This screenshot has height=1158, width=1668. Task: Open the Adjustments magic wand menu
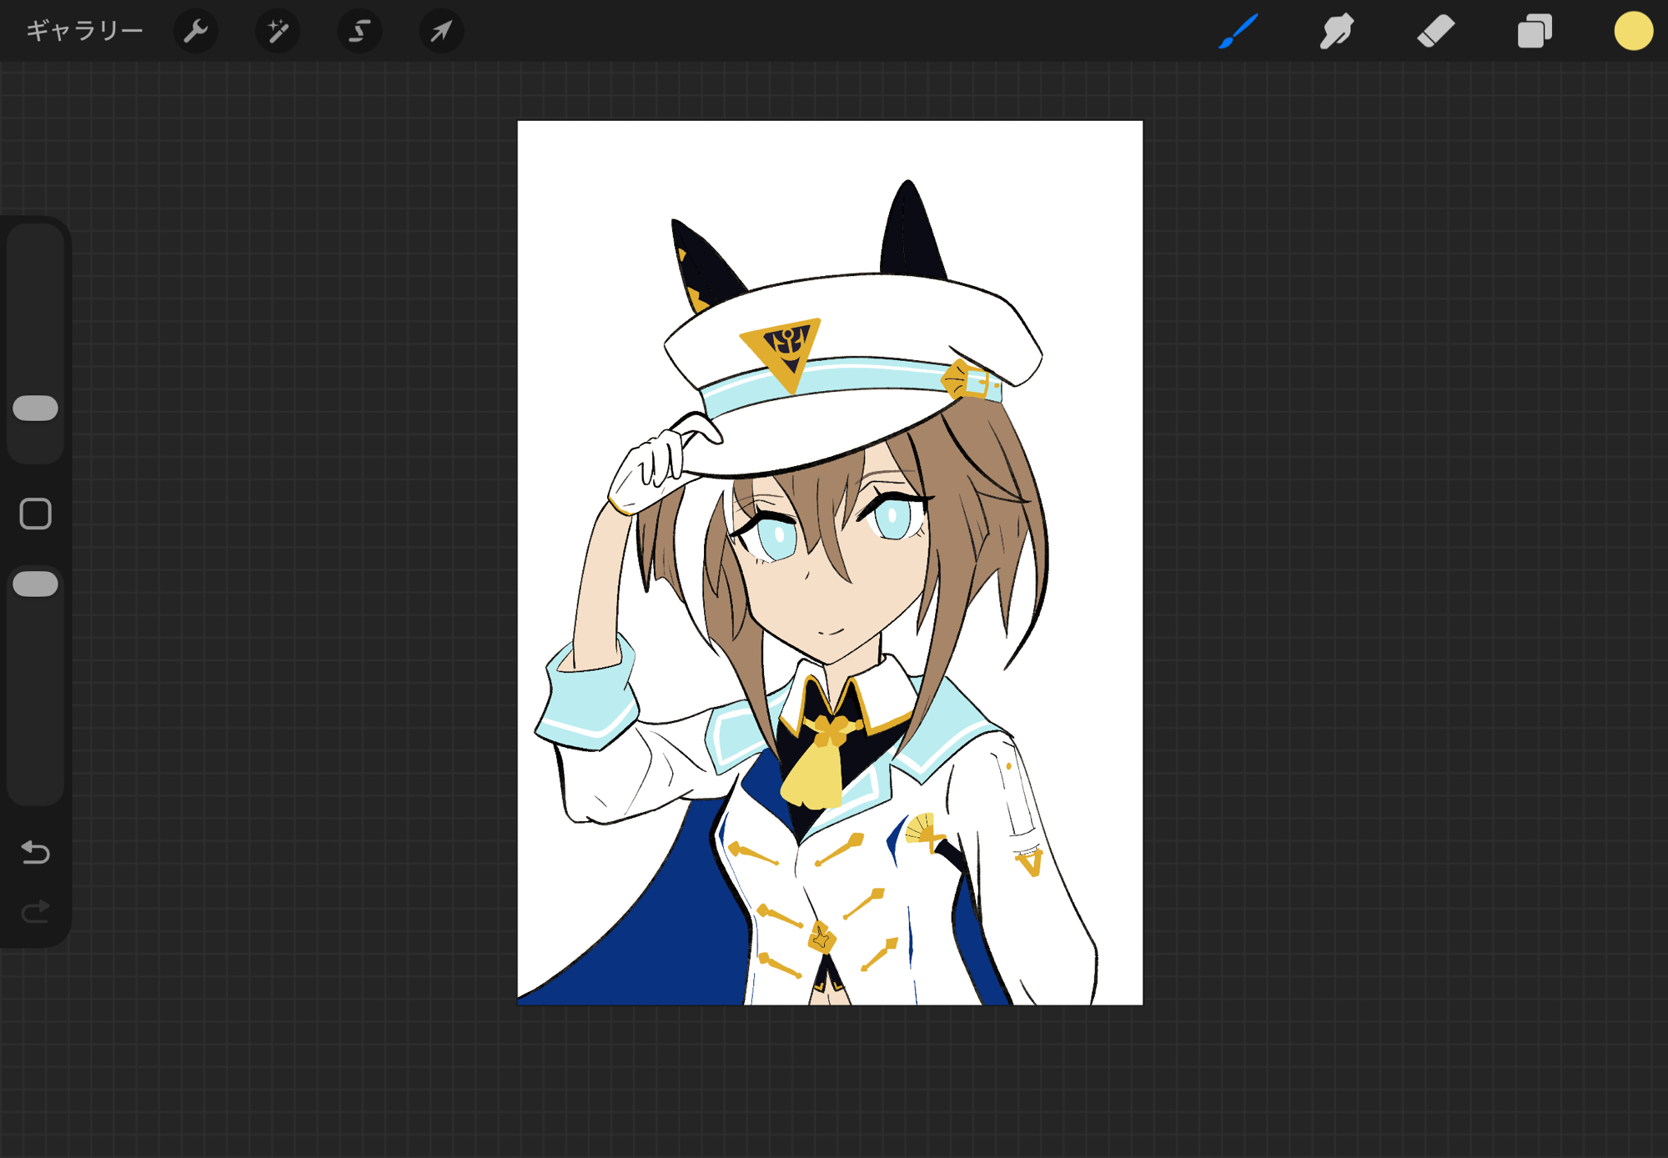point(277,31)
